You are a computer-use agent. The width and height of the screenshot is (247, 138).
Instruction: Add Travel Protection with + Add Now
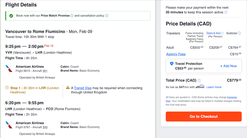coord(228,66)
